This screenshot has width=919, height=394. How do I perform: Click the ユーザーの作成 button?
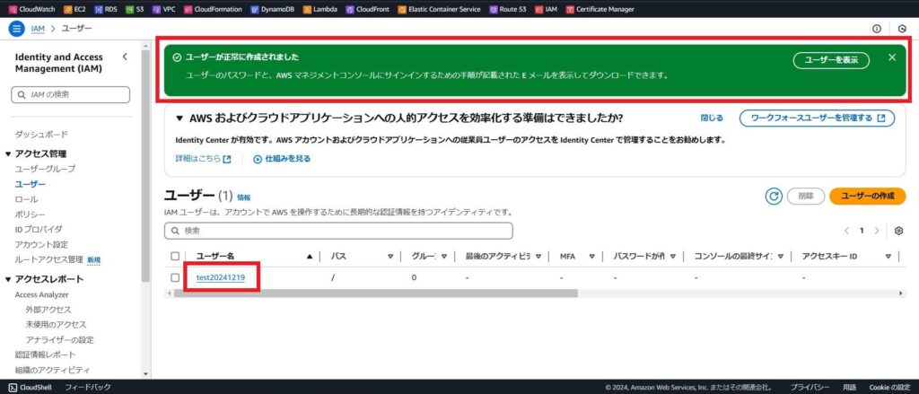(x=867, y=197)
